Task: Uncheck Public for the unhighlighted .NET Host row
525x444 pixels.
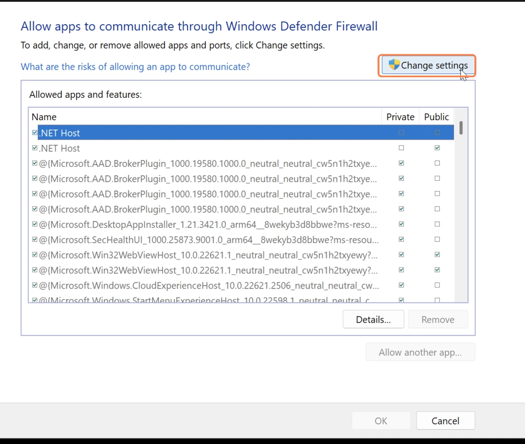Action: (x=437, y=148)
